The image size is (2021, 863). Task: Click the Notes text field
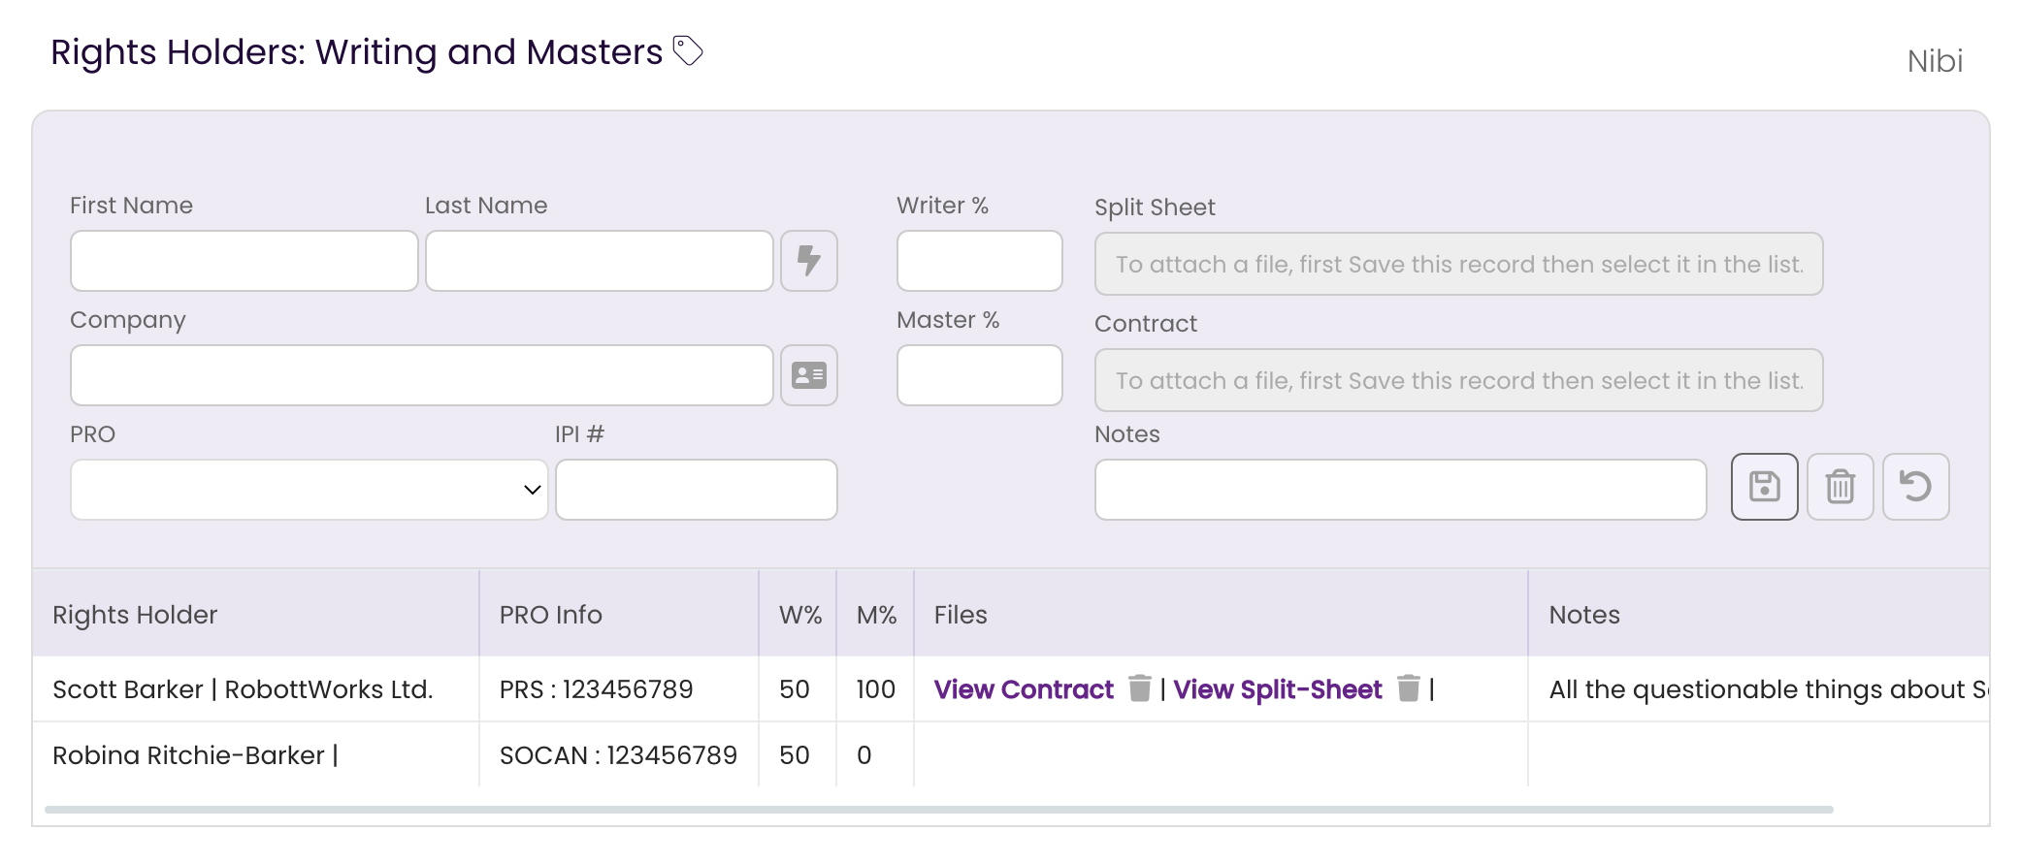click(1401, 490)
